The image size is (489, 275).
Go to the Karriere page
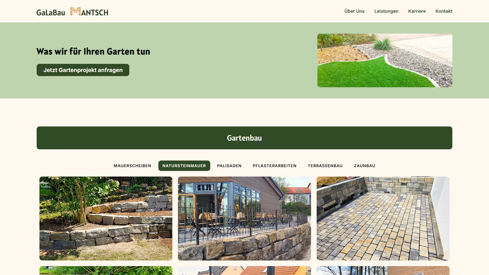(417, 11)
